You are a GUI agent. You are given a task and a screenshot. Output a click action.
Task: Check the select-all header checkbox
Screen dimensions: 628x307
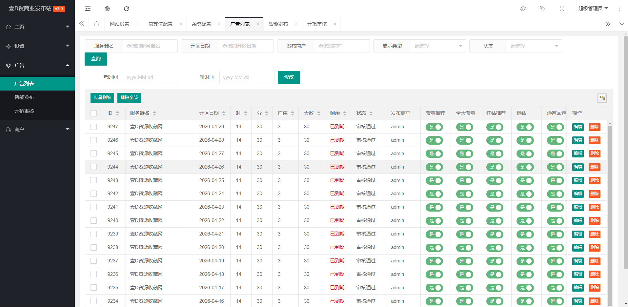(x=93, y=113)
